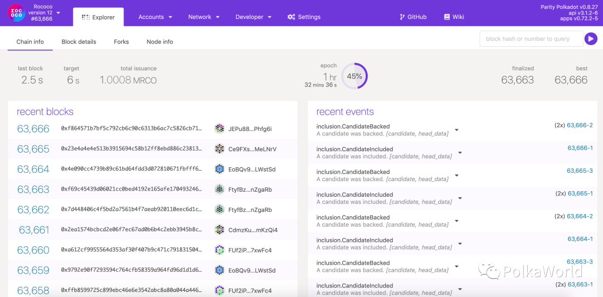603x297 pixels.
Task: Open block number 63,665
Action: [33, 149]
